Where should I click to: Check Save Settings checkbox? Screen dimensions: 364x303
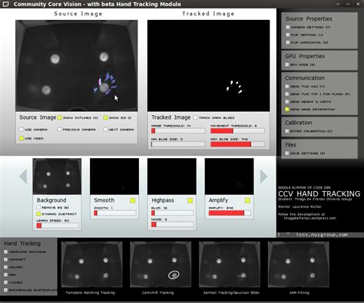tap(287, 153)
